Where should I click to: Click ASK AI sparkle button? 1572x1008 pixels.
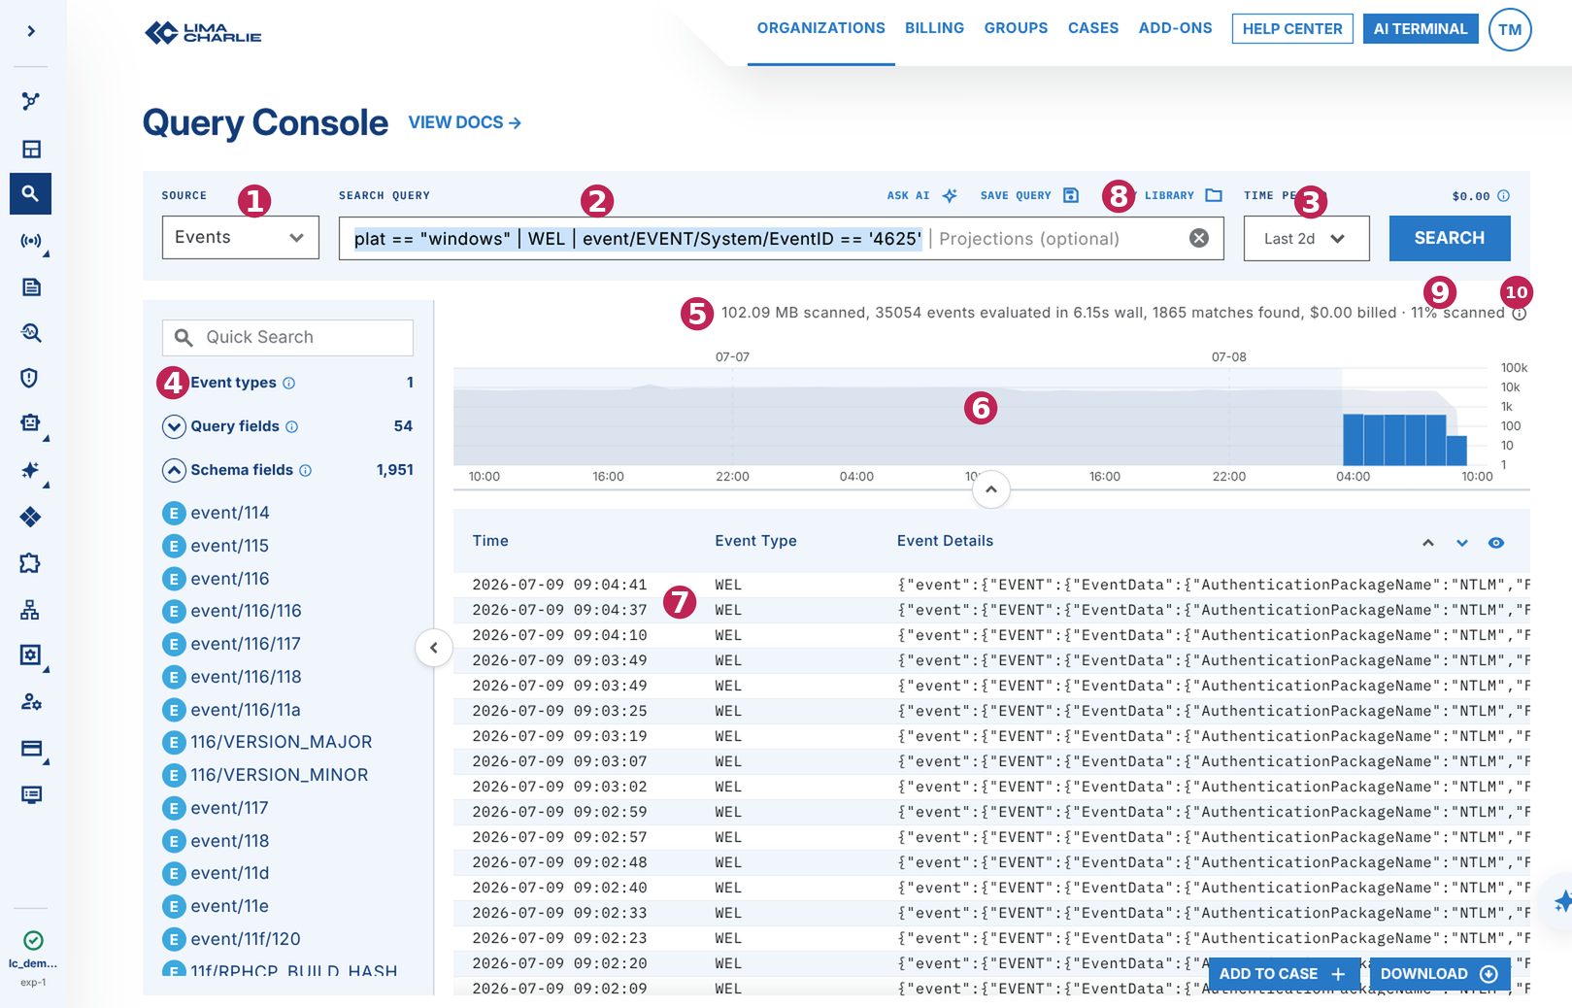pyautogui.click(x=922, y=195)
